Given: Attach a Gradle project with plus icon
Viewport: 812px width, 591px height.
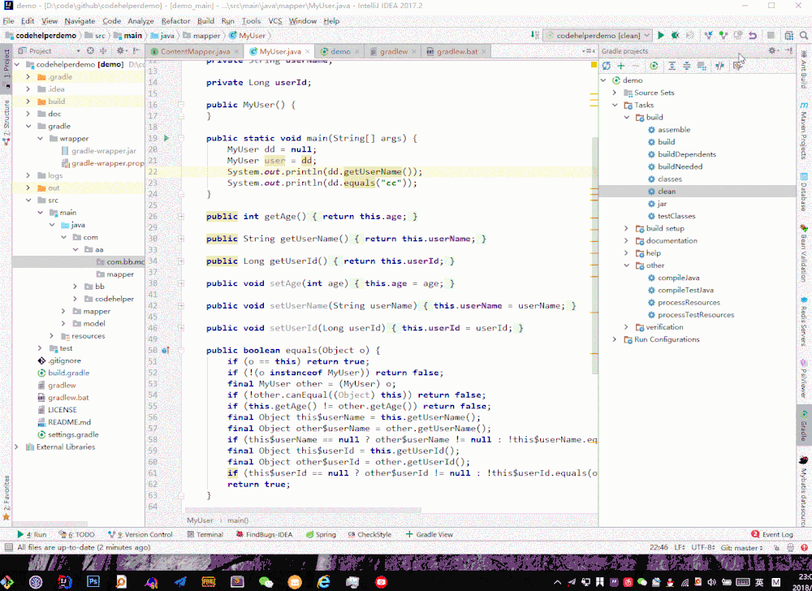Looking at the screenshot, I should [x=621, y=66].
